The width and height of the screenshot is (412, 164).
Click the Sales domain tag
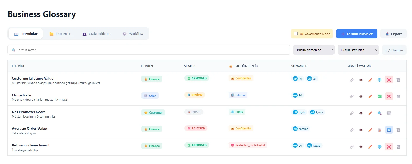point(150,96)
